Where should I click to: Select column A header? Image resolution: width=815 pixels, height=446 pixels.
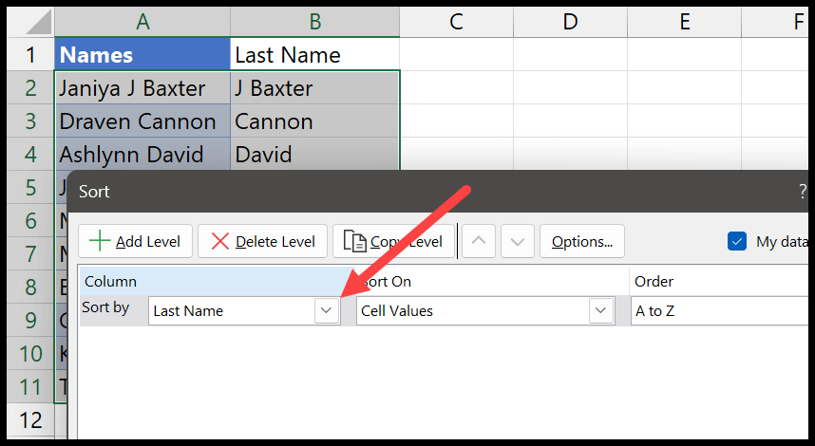tap(142, 22)
